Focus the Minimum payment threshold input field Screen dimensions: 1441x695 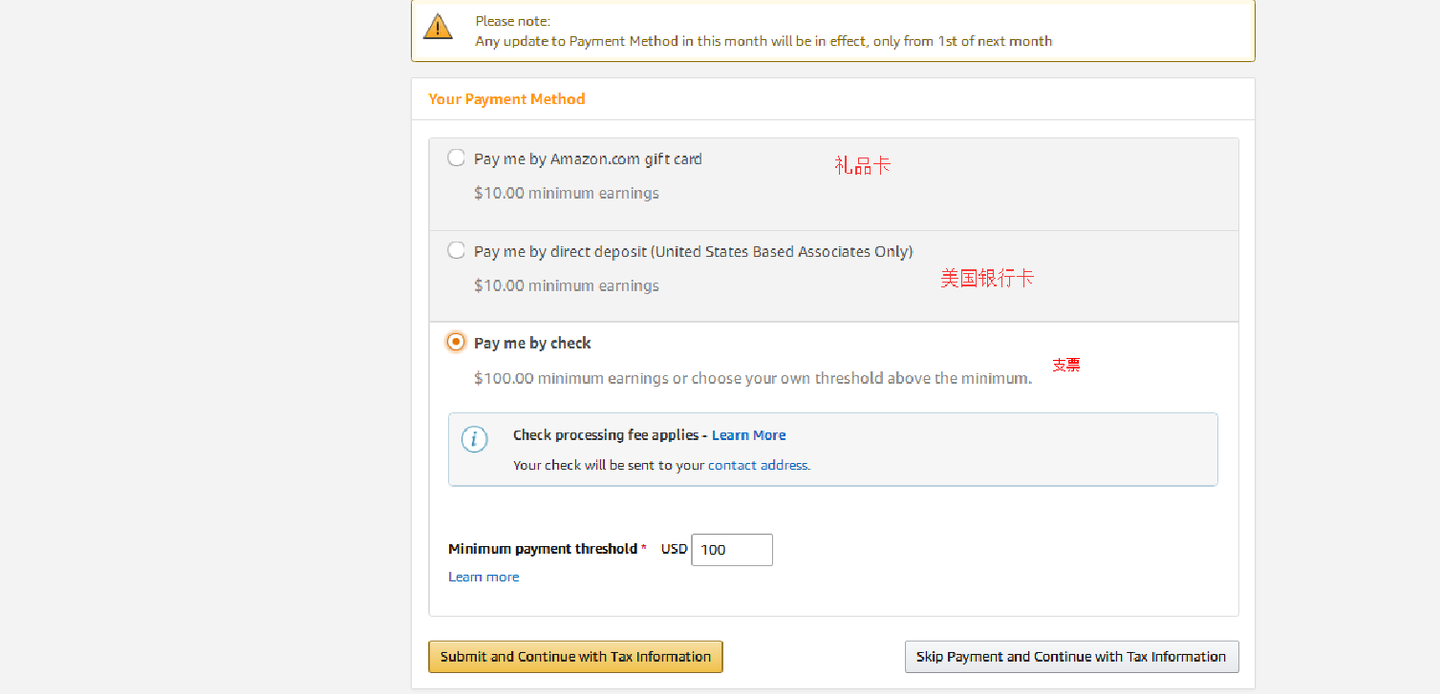tap(732, 550)
